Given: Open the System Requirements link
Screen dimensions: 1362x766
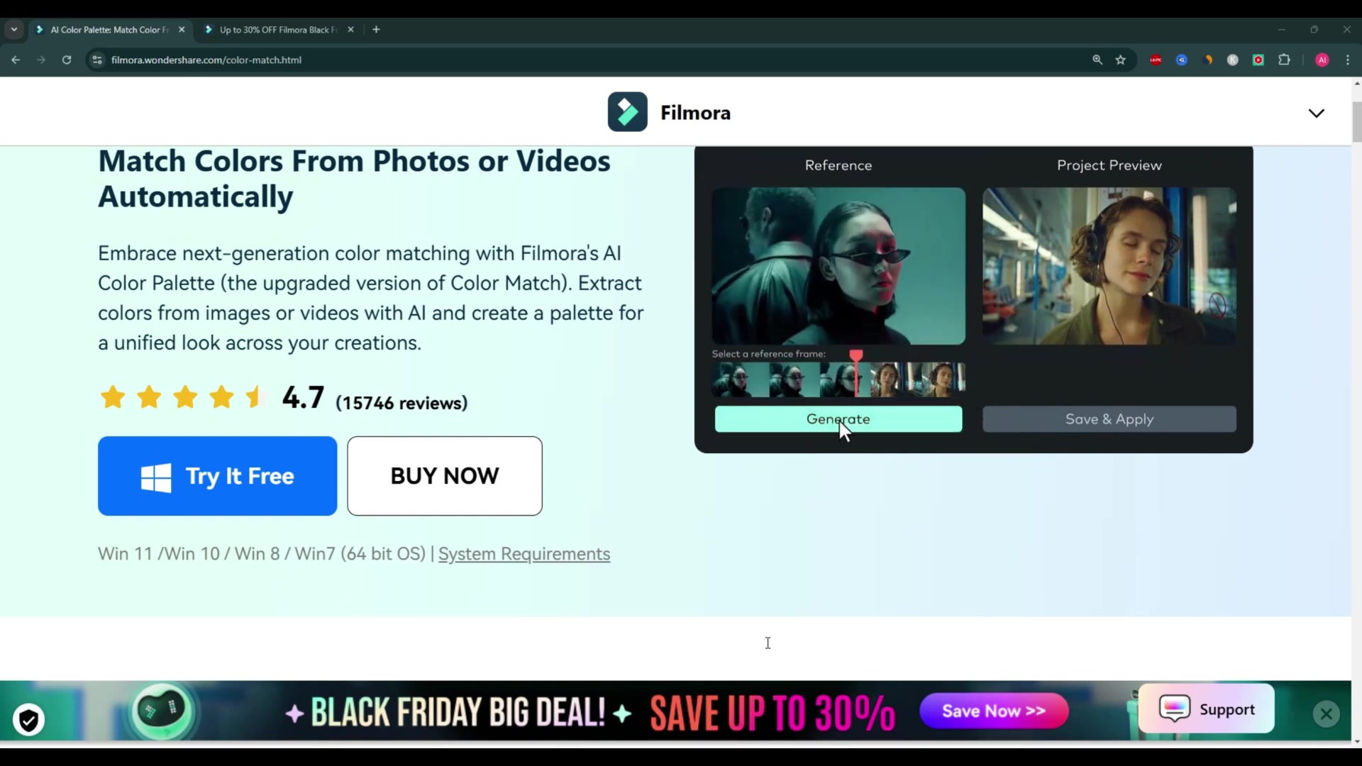Looking at the screenshot, I should (524, 554).
